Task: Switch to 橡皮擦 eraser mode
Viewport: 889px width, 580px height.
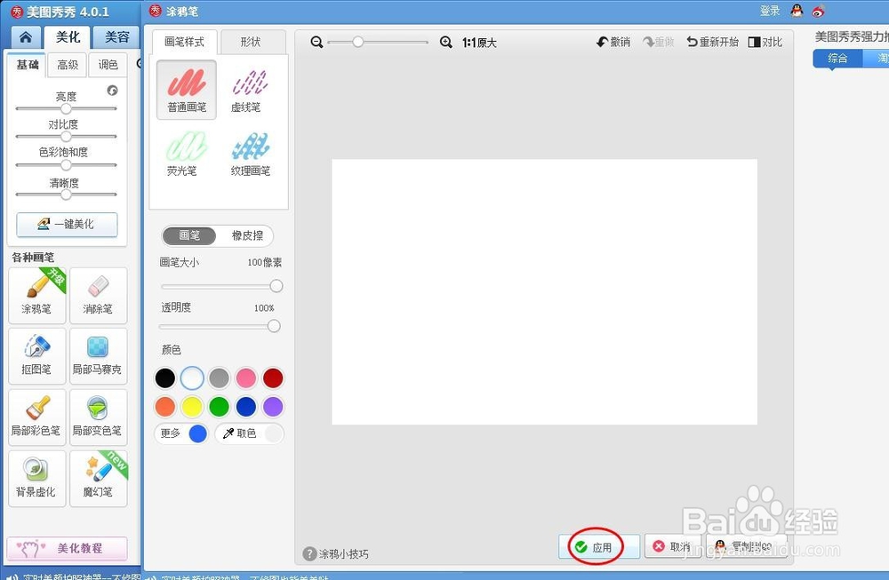Action: click(247, 235)
